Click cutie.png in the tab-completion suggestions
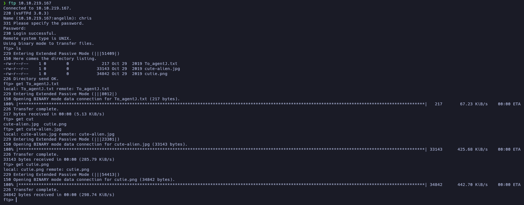Image resolution: width=524 pixels, height=205 pixels. [55, 124]
